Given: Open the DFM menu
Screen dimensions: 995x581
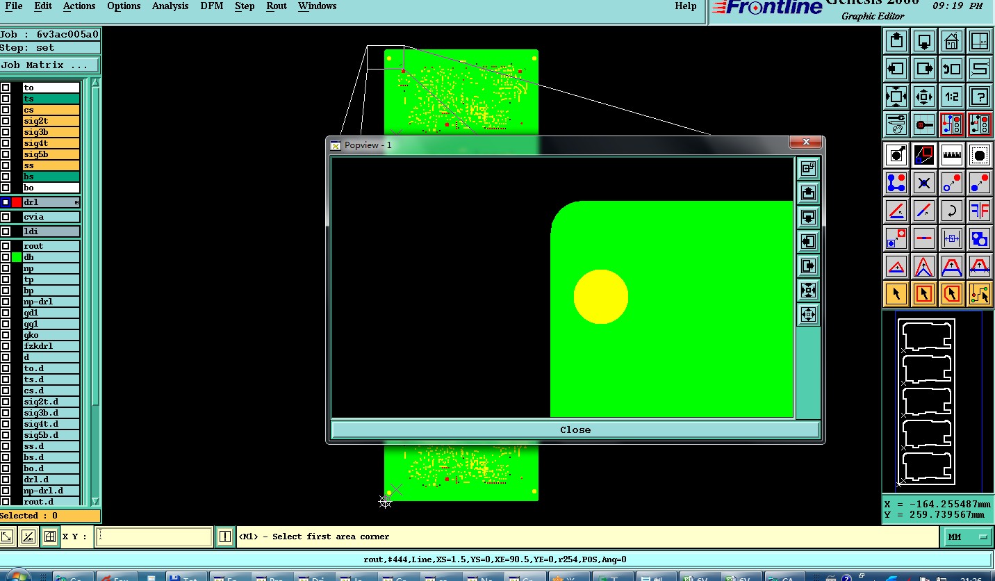Looking at the screenshot, I should pyautogui.click(x=212, y=6).
